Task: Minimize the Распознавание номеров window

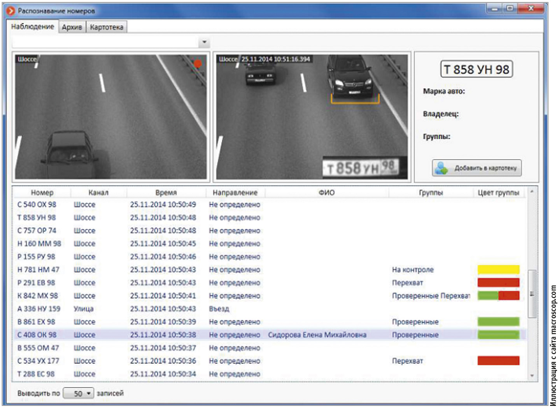Action: pos(495,8)
